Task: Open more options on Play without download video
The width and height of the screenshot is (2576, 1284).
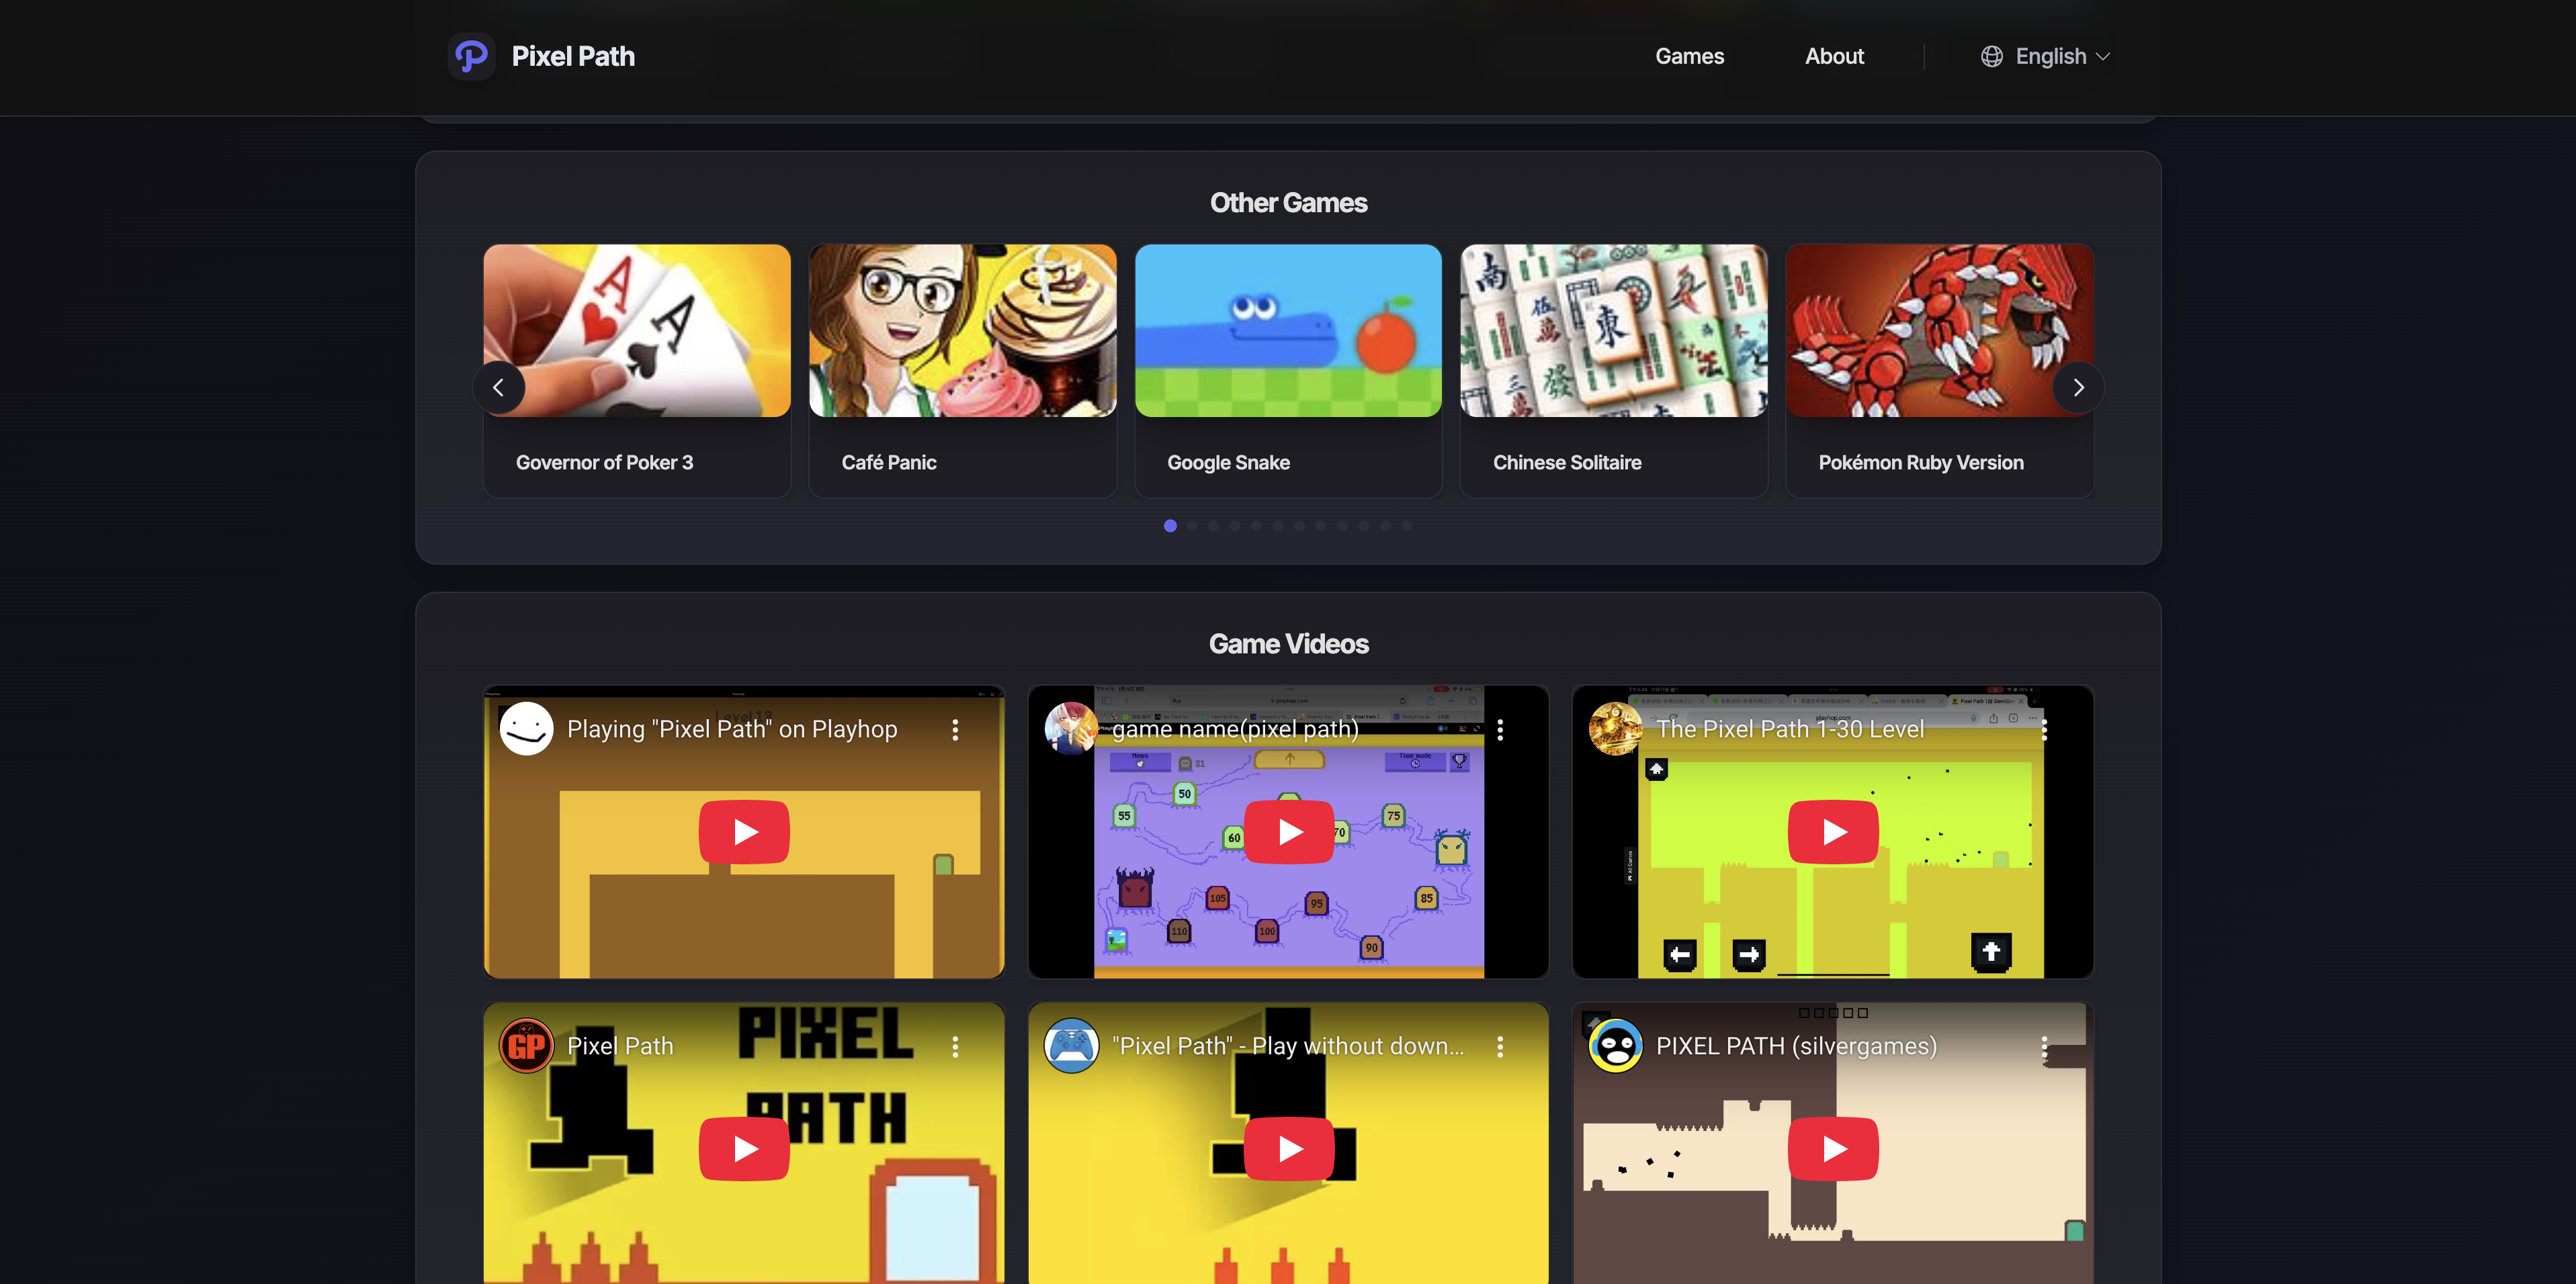Action: pyautogui.click(x=1500, y=1047)
